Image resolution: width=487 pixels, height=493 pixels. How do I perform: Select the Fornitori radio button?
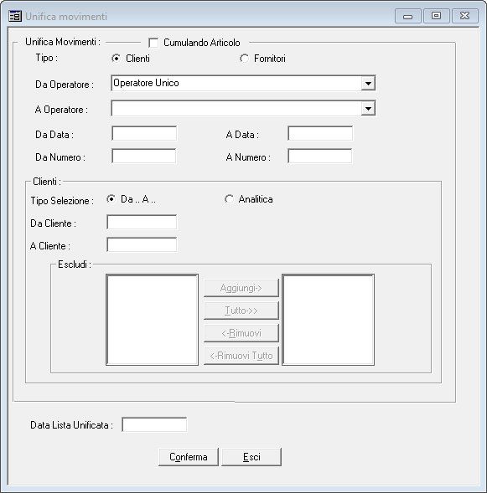coord(244,59)
